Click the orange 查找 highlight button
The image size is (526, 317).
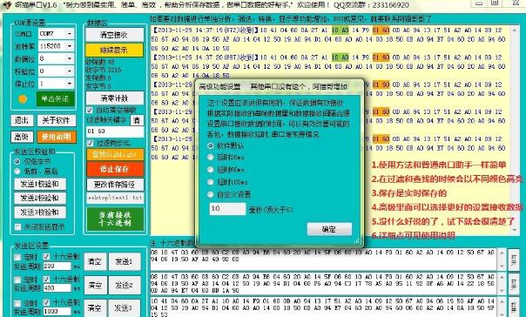tap(115, 154)
